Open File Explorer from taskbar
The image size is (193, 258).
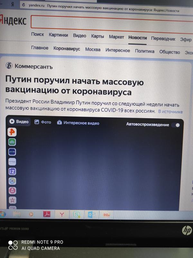pos(17,214)
